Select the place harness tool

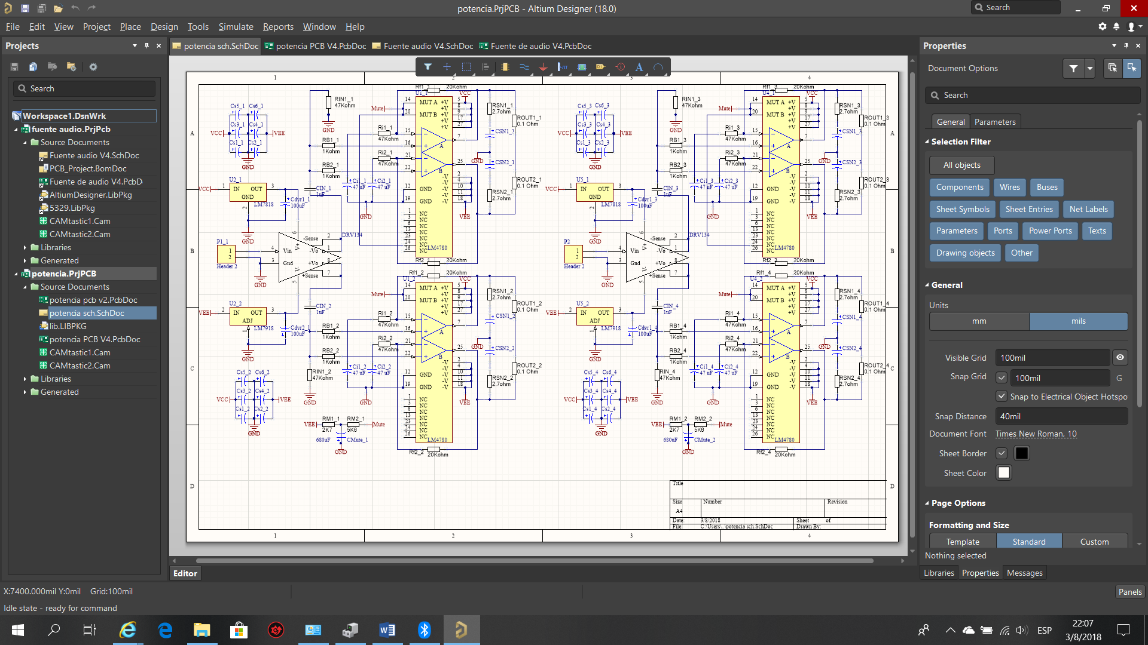[x=562, y=67]
